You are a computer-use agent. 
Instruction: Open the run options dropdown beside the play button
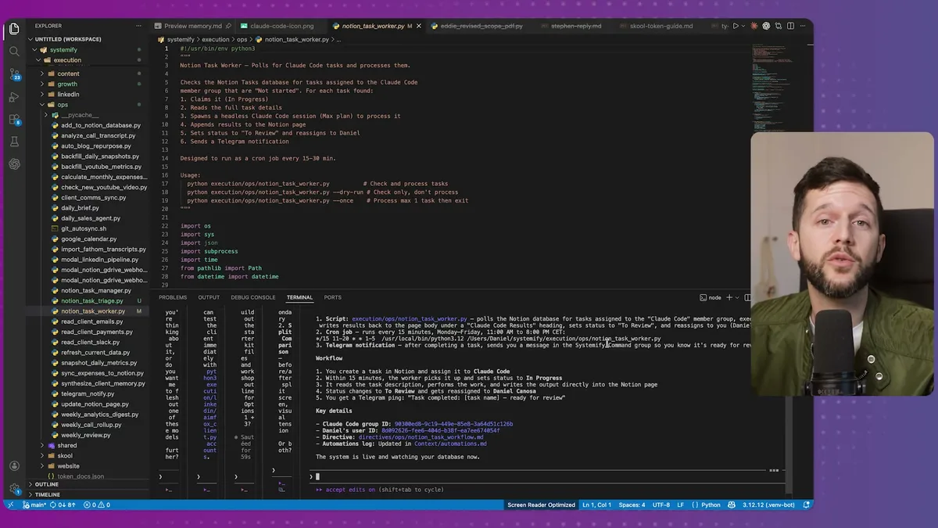(x=743, y=25)
